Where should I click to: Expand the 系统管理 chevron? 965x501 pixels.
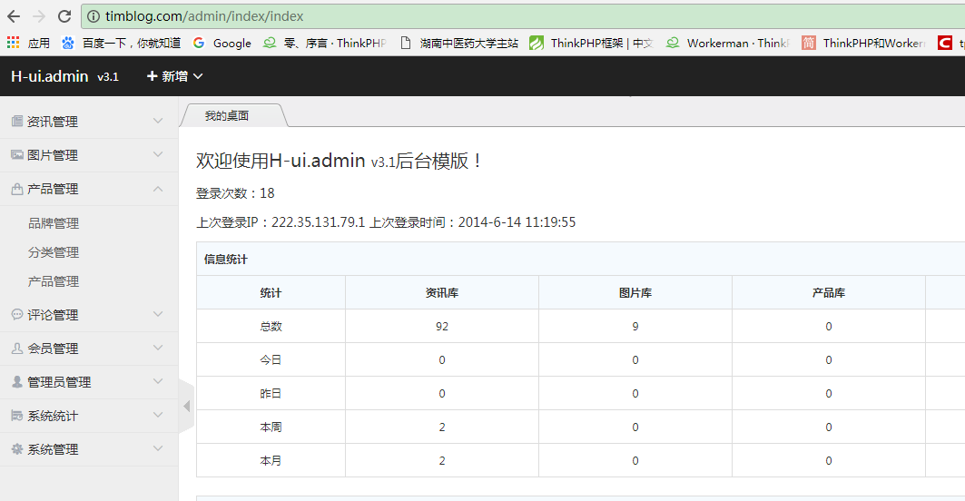coord(158,448)
